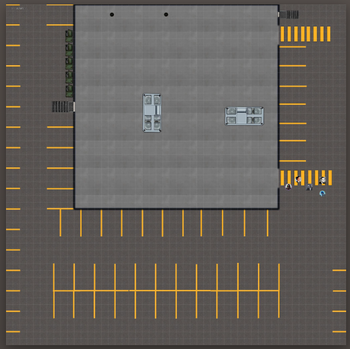The image size is (350, 349).
Task: Select the blue circular creature token
Action: [x=322, y=193]
